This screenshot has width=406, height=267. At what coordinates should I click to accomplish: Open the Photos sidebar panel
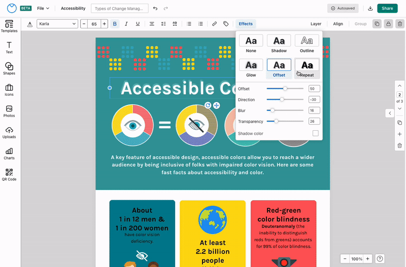(9, 111)
